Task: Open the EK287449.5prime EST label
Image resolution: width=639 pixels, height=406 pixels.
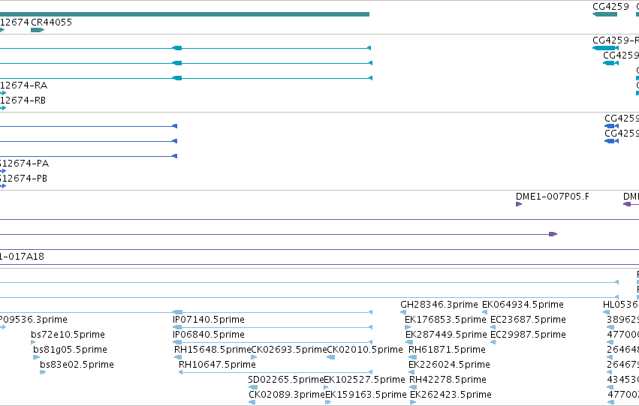Action: pyautogui.click(x=446, y=335)
